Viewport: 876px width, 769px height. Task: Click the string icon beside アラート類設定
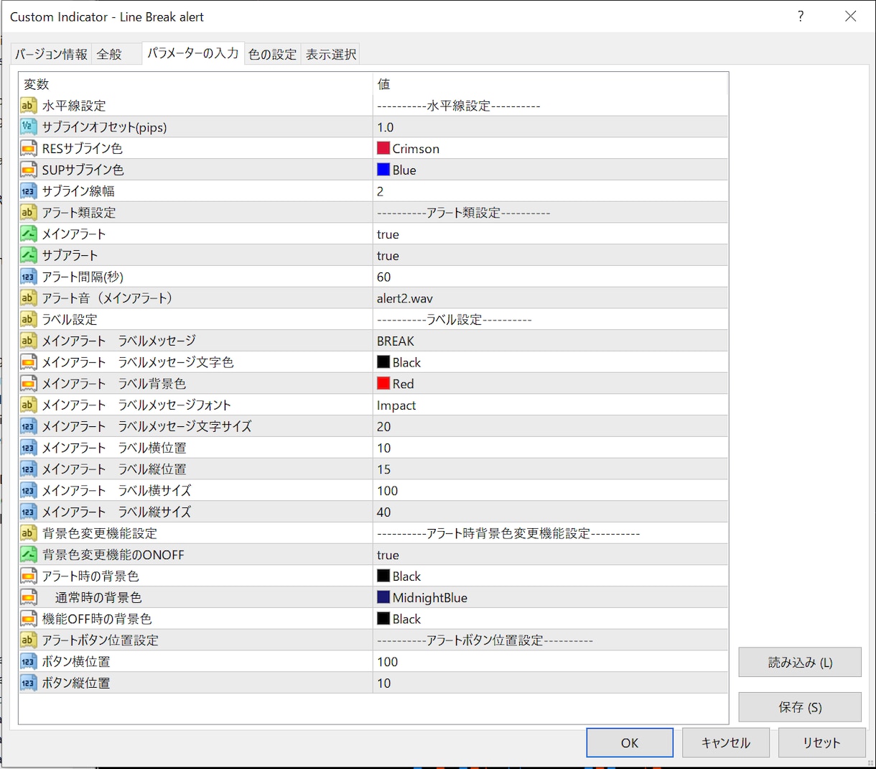click(28, 213)
